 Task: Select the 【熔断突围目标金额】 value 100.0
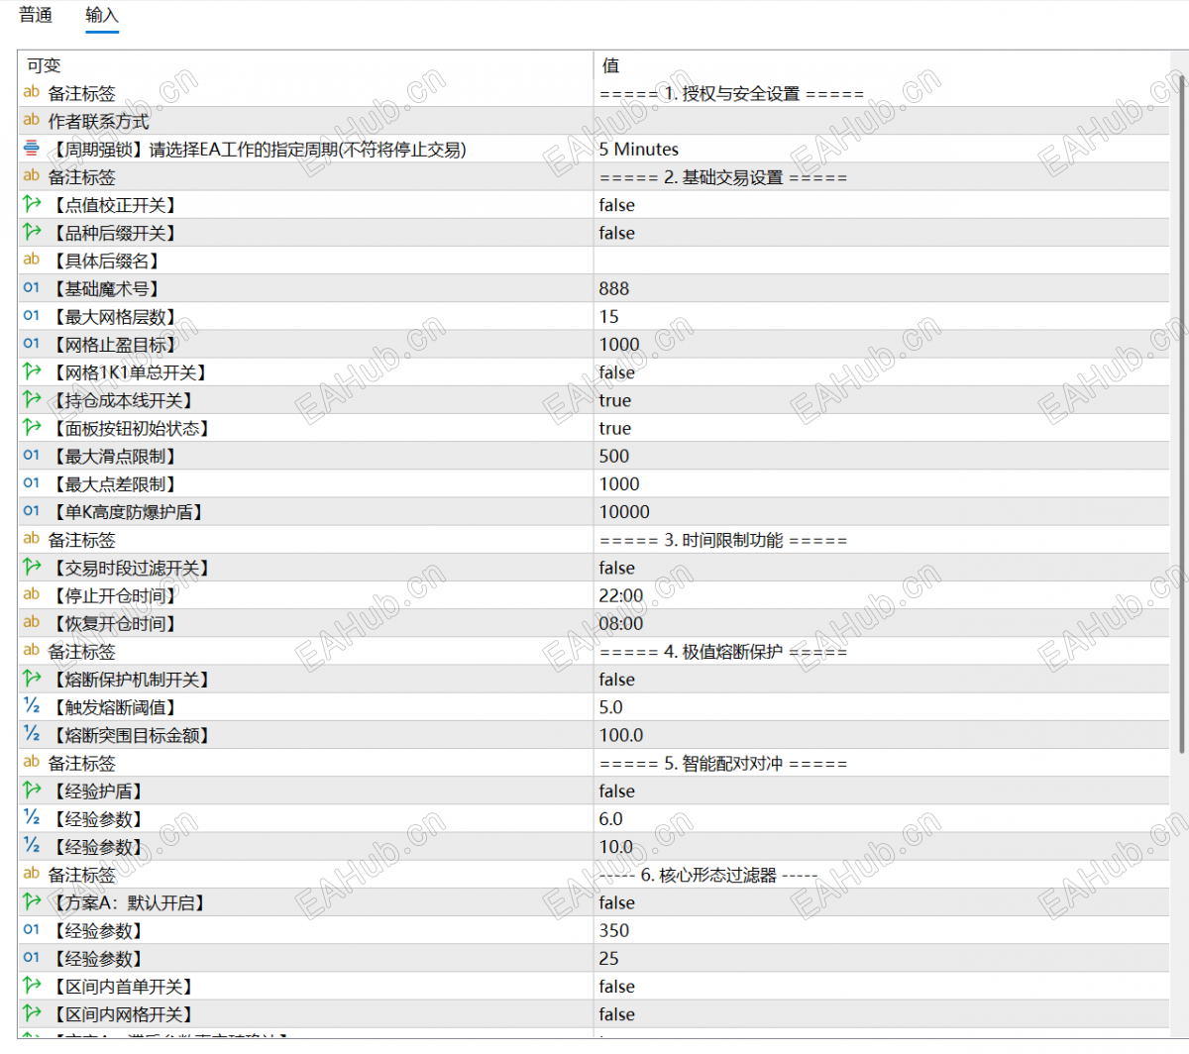click(621, 735)
